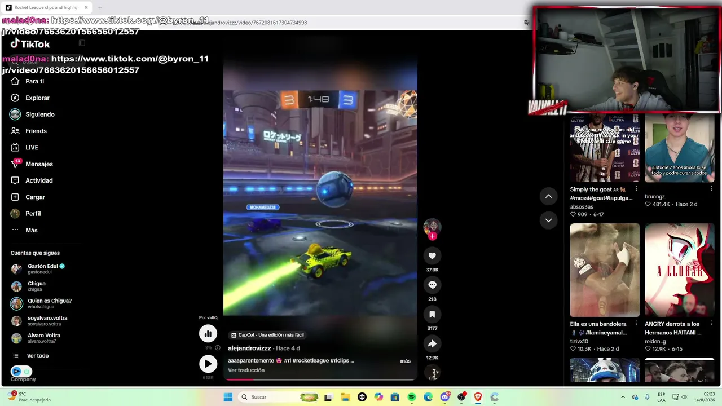Switch to Brave browser in taskbar
722x406 pixels.
pos(478,397)
